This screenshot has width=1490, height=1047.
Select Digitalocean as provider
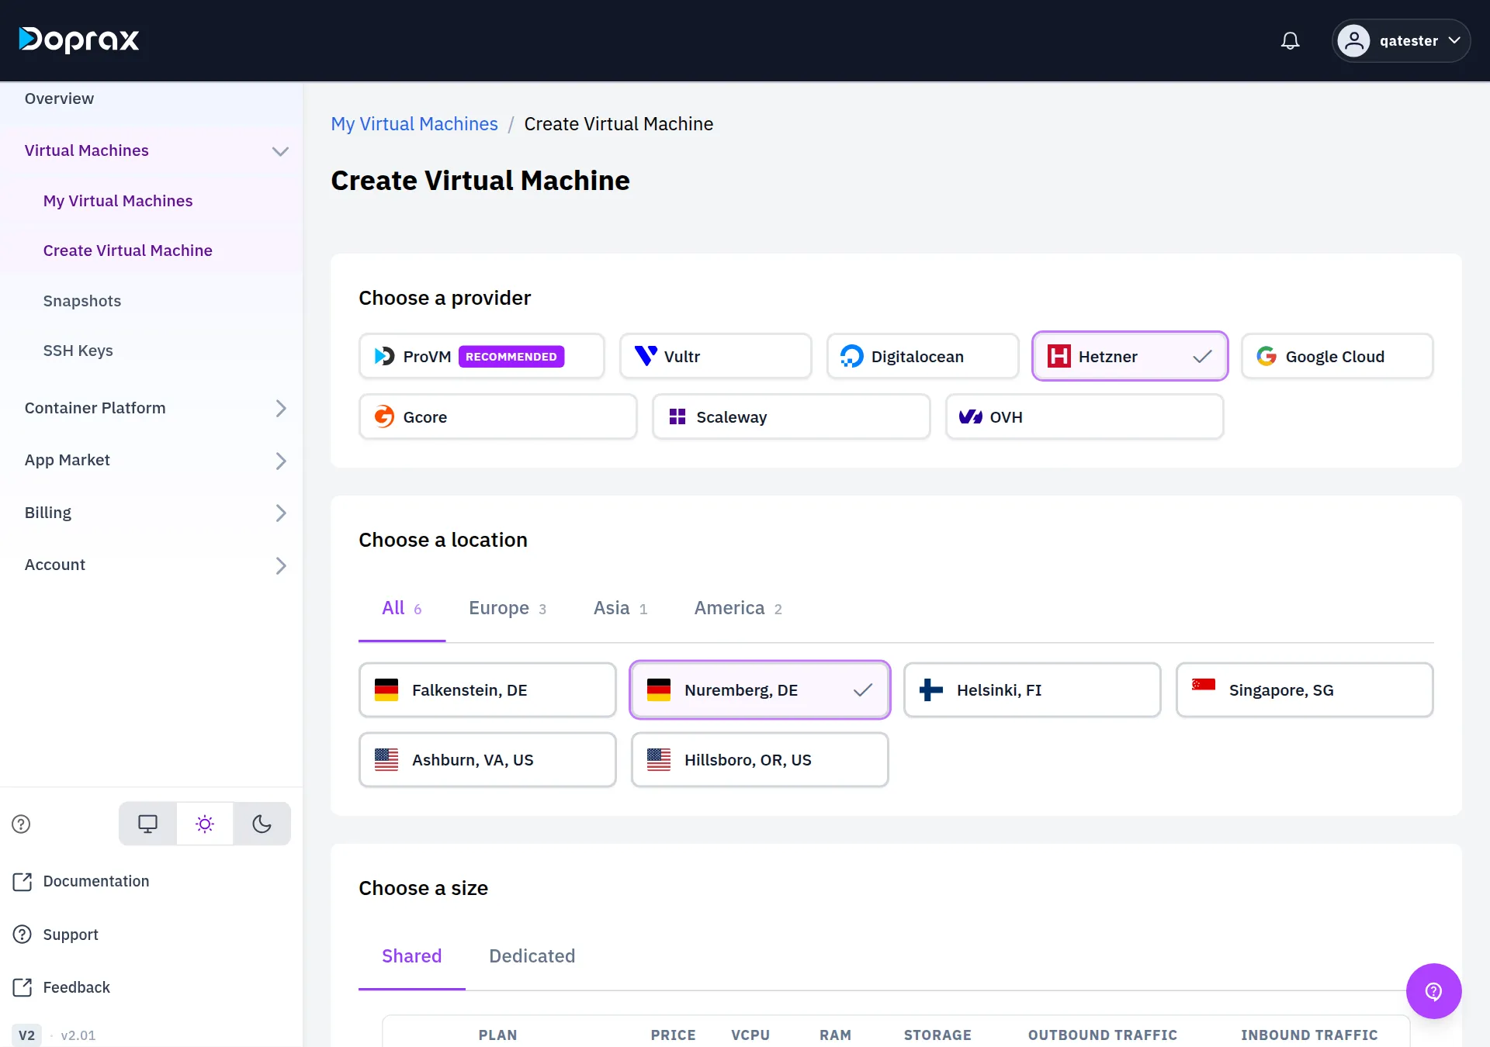pos(923,356)
